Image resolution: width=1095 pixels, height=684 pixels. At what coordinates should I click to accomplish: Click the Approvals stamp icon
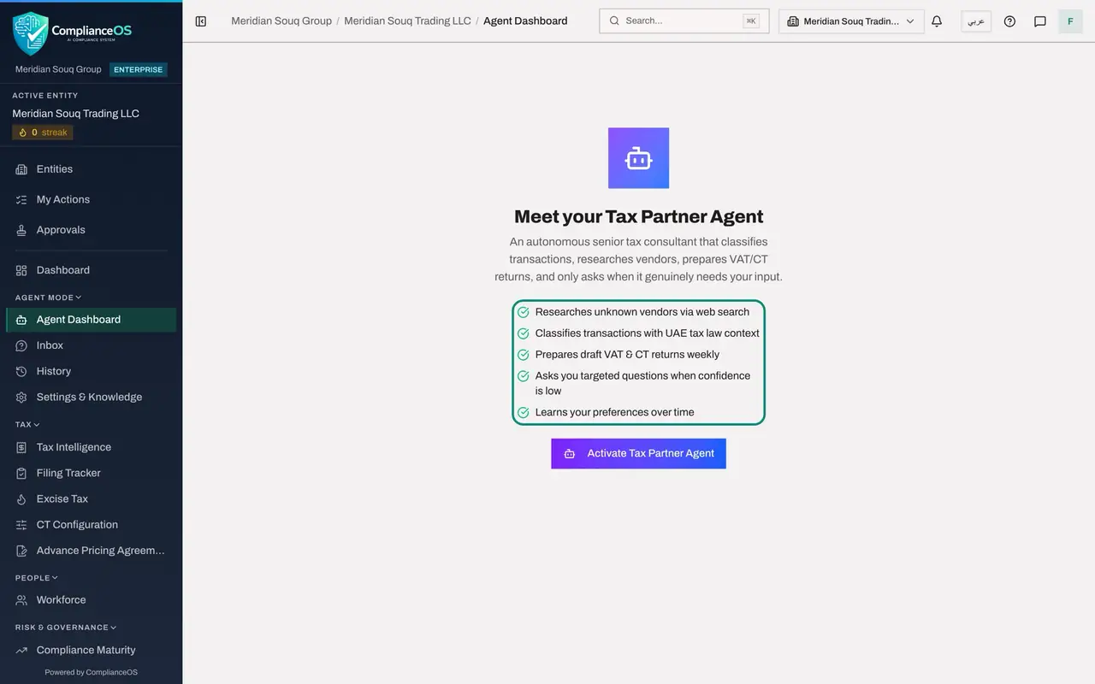point(21,230)
